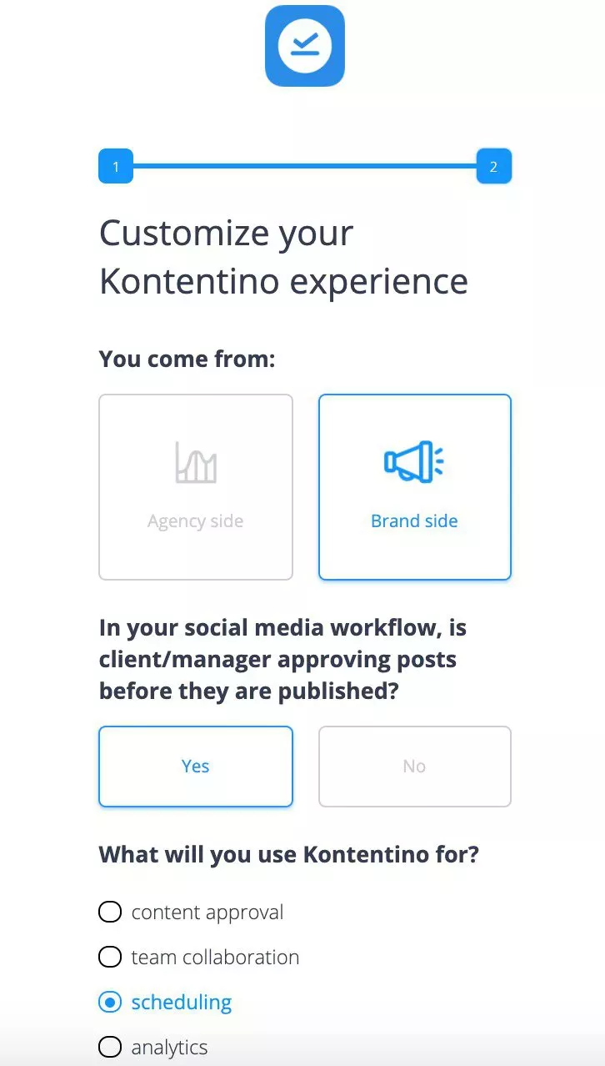This screenshot has height=1066, width=605.
Task: Click step 1 marker in the progress bar
Action: [115, 166]
